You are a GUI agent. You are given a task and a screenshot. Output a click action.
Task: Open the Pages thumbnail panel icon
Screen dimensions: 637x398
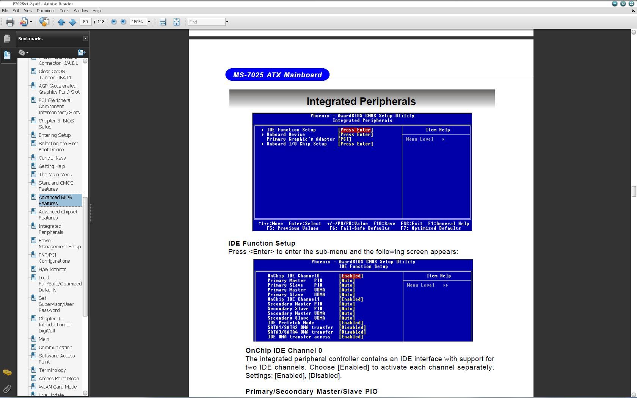7,38
